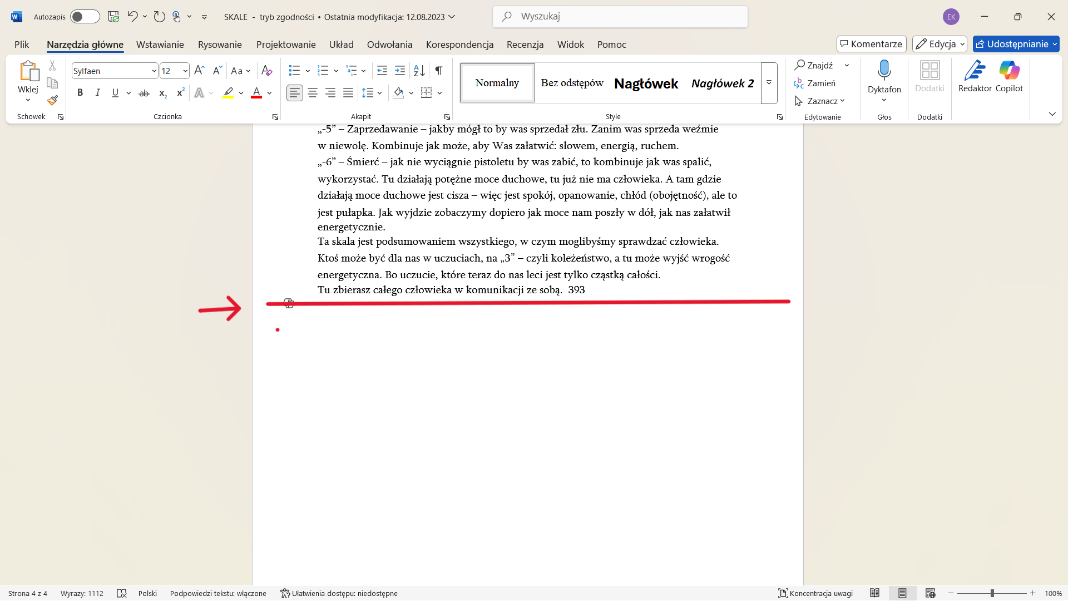The height and width of the screenshot is (601, 1068).
Task: Open the Dyktafon microphone tool
Action: click(x=884, y=81)
